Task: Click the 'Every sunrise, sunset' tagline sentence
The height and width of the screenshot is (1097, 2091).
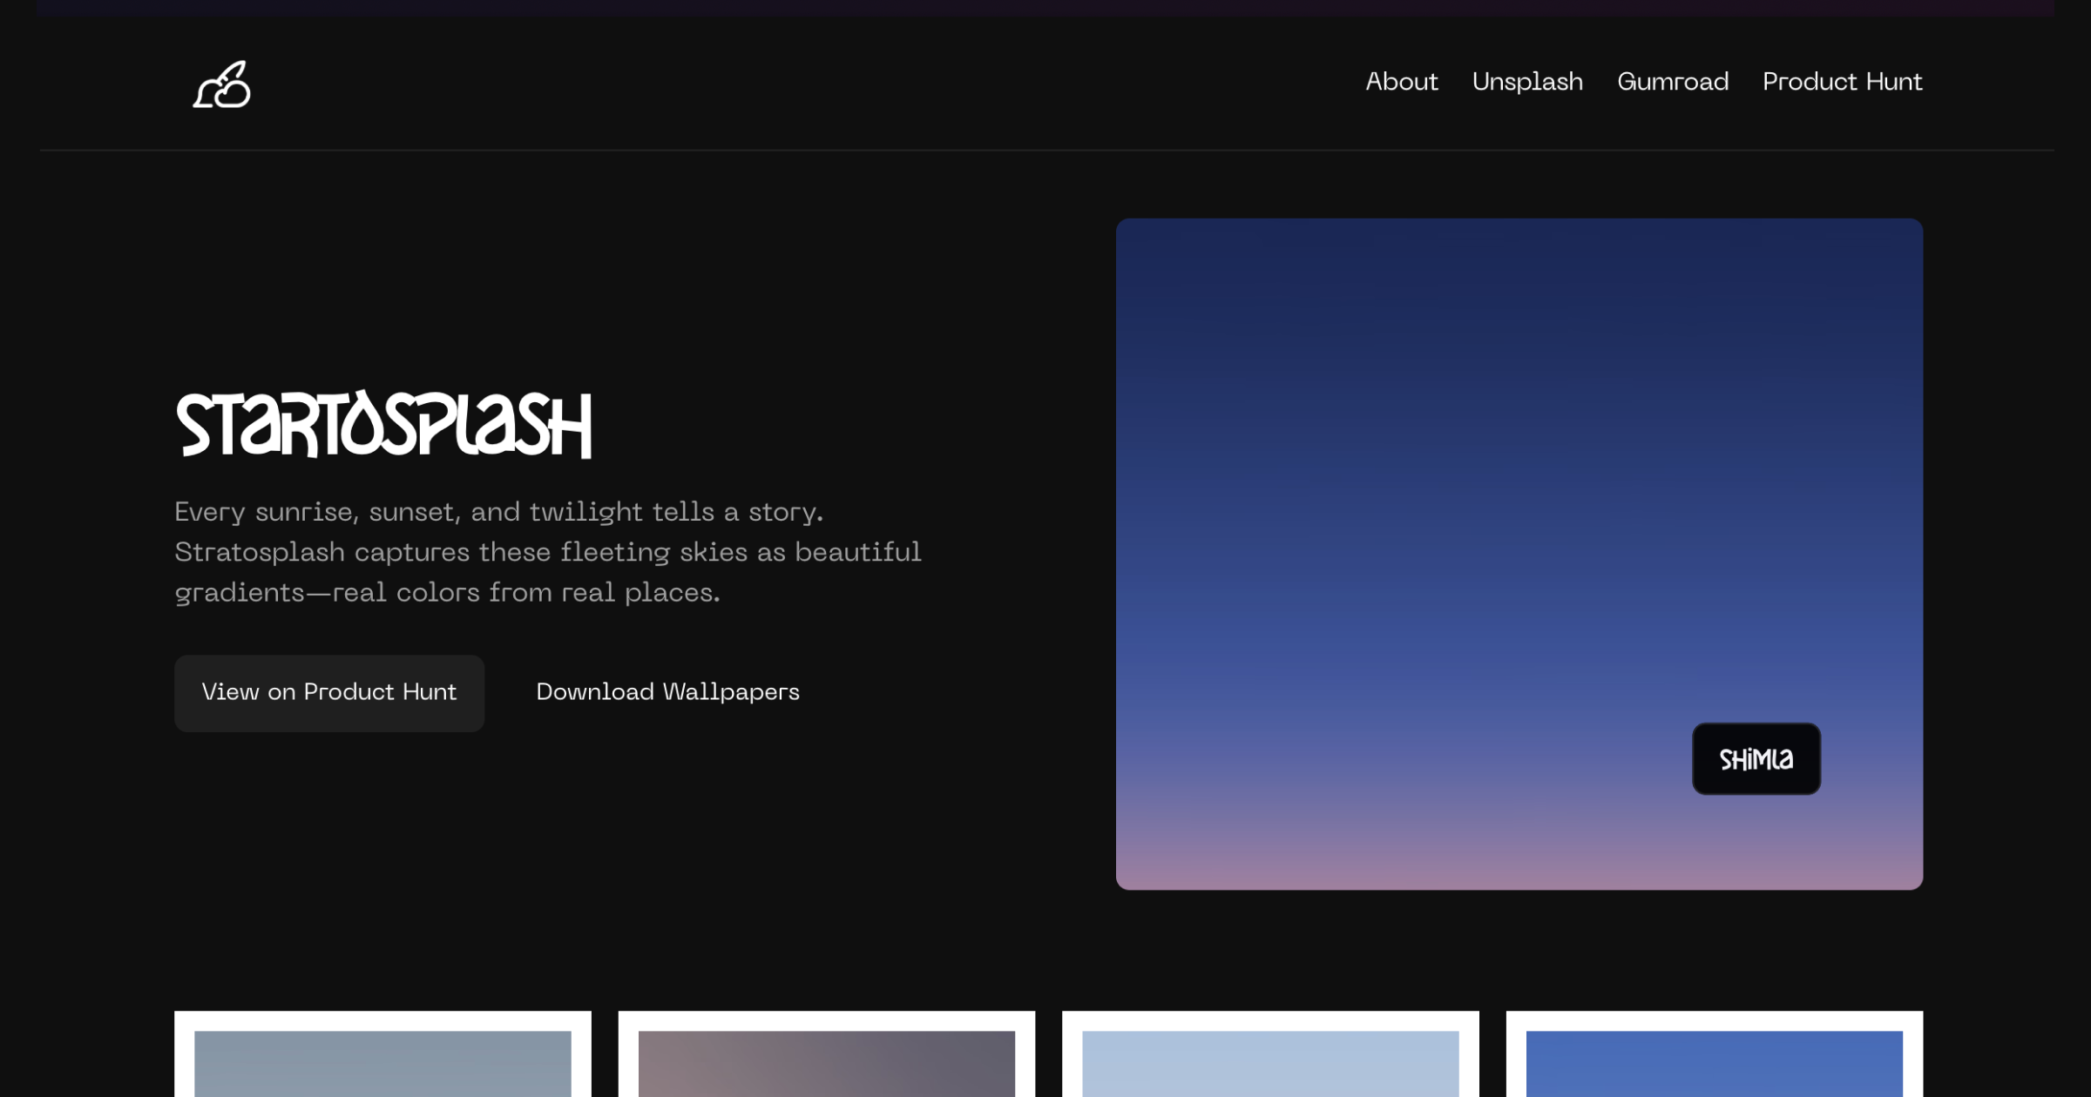Action: point(498,512)
